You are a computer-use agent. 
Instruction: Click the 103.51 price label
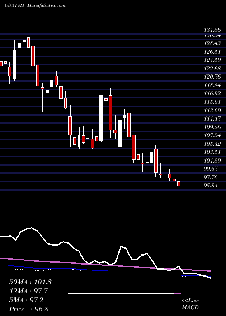(x=212, y=152)
